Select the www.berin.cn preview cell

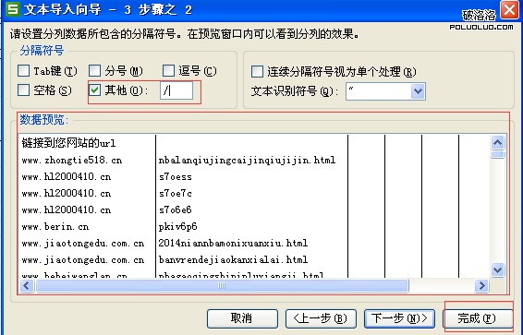pyautogui.click(x=55, y=227)
